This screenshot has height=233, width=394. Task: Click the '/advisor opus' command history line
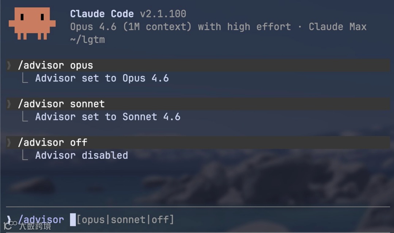pyautogui.click(x=55, y=66)
